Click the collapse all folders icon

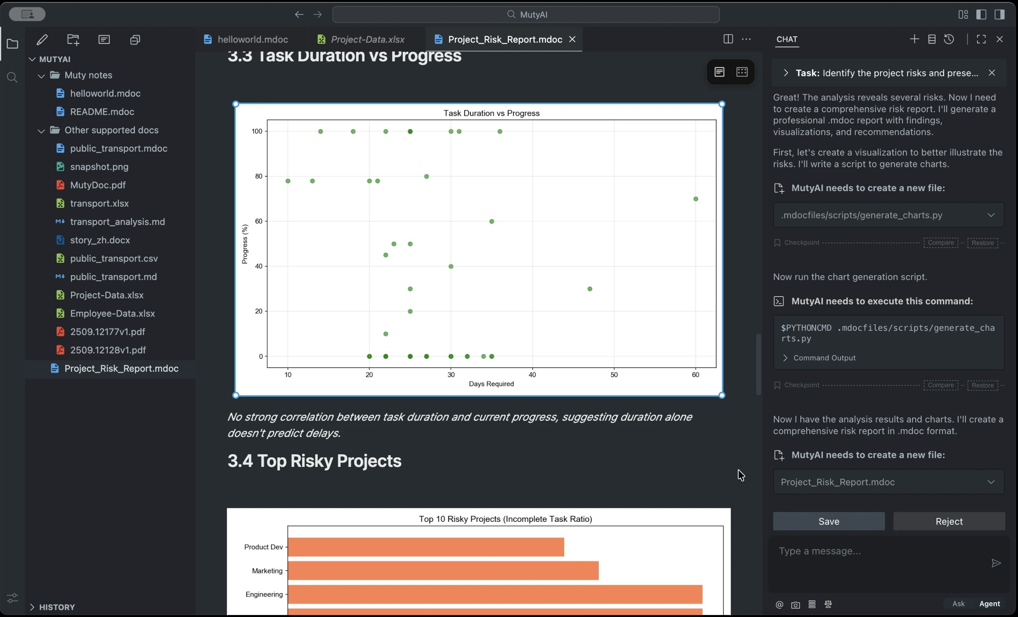click(x=135, y=39)
